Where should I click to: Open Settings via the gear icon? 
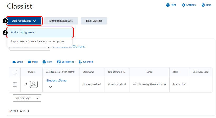184,5
